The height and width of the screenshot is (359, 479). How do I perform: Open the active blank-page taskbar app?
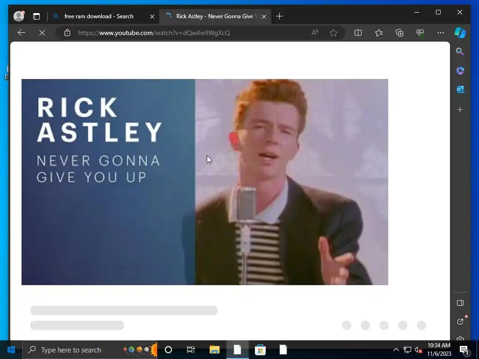click(x=237, y=350)
